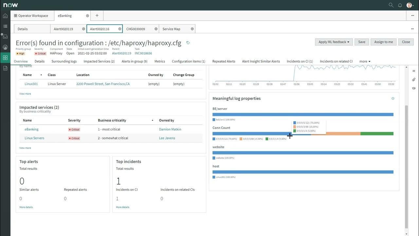419x236 pixels.
Task: Click View more under Impacted services
Action: pos(25,148)
